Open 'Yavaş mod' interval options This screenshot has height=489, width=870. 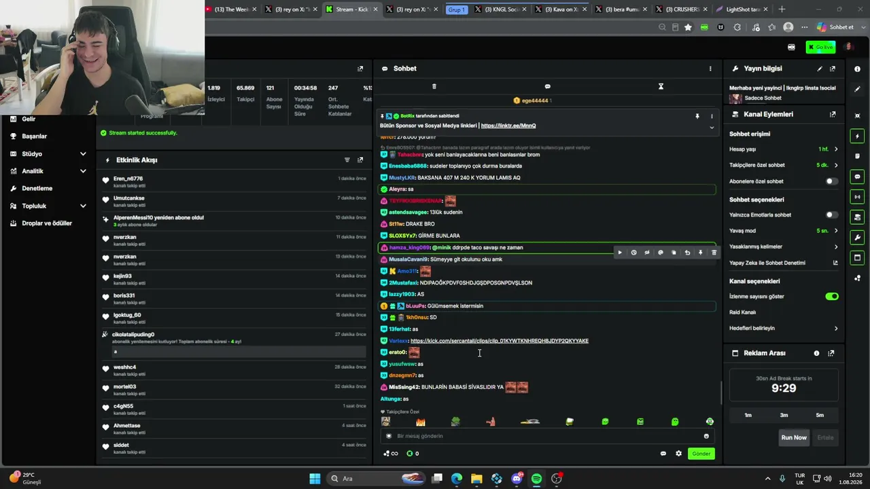pos(783,231)
